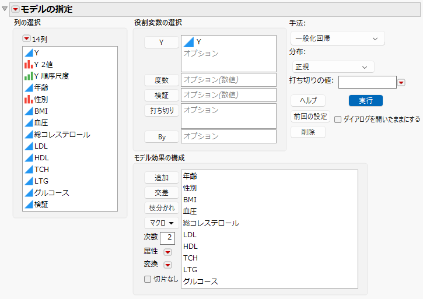Check ダイアログを開いたままにする option
Viewport: 423px width, 299px height.
coord(338,119)
